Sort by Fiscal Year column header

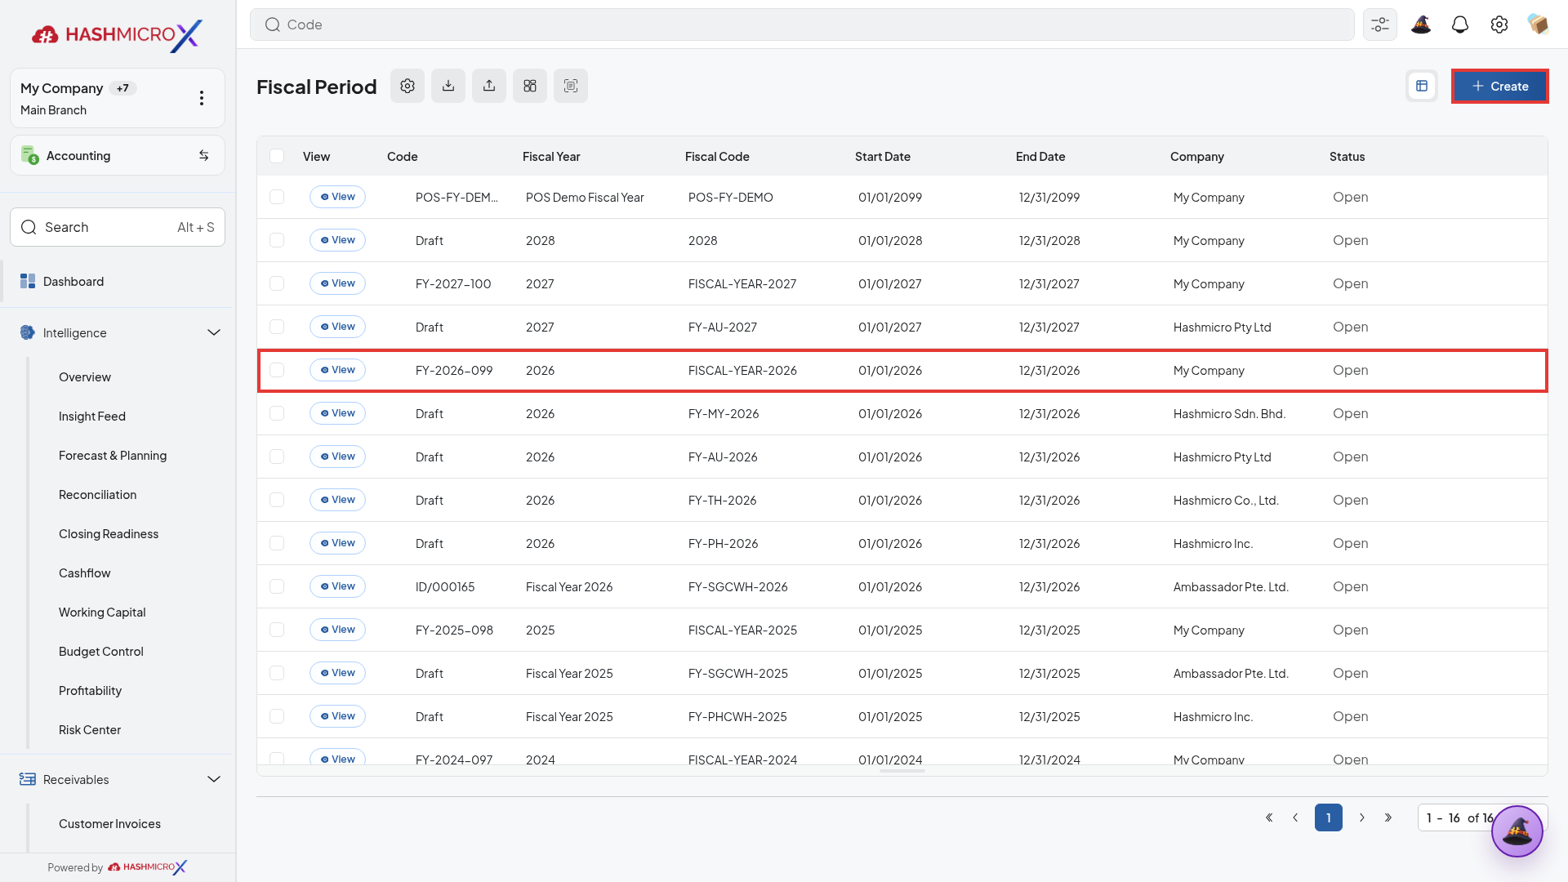(551, 156)
